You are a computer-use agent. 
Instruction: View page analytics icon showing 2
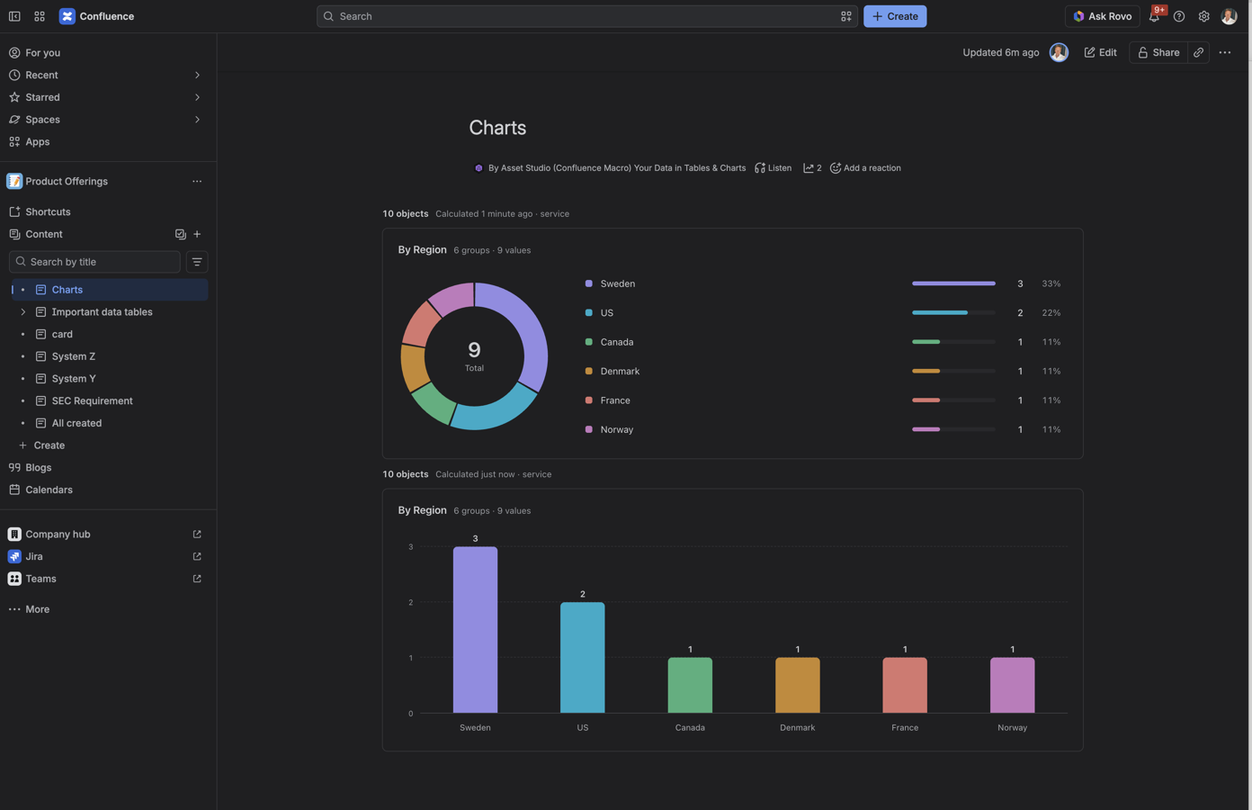[812, 168]
